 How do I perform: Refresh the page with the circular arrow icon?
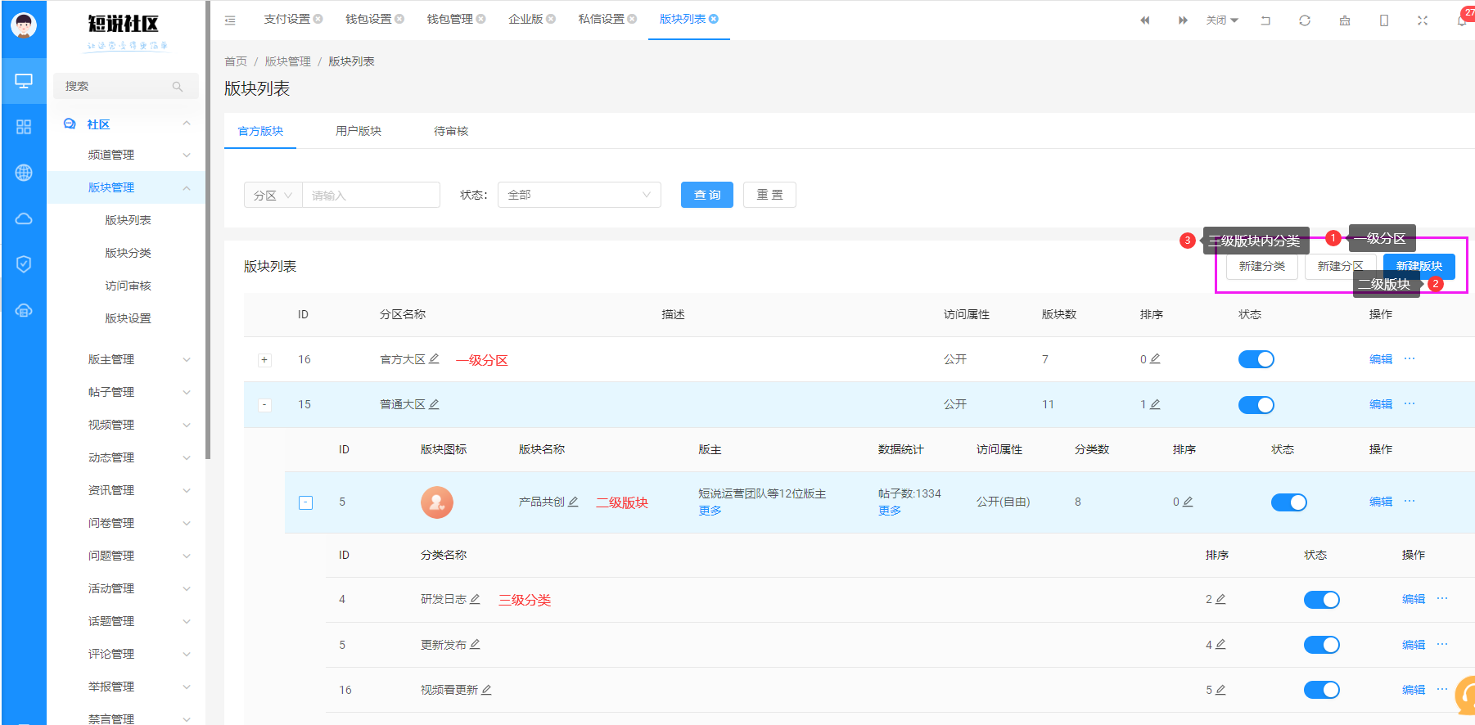1305,20
